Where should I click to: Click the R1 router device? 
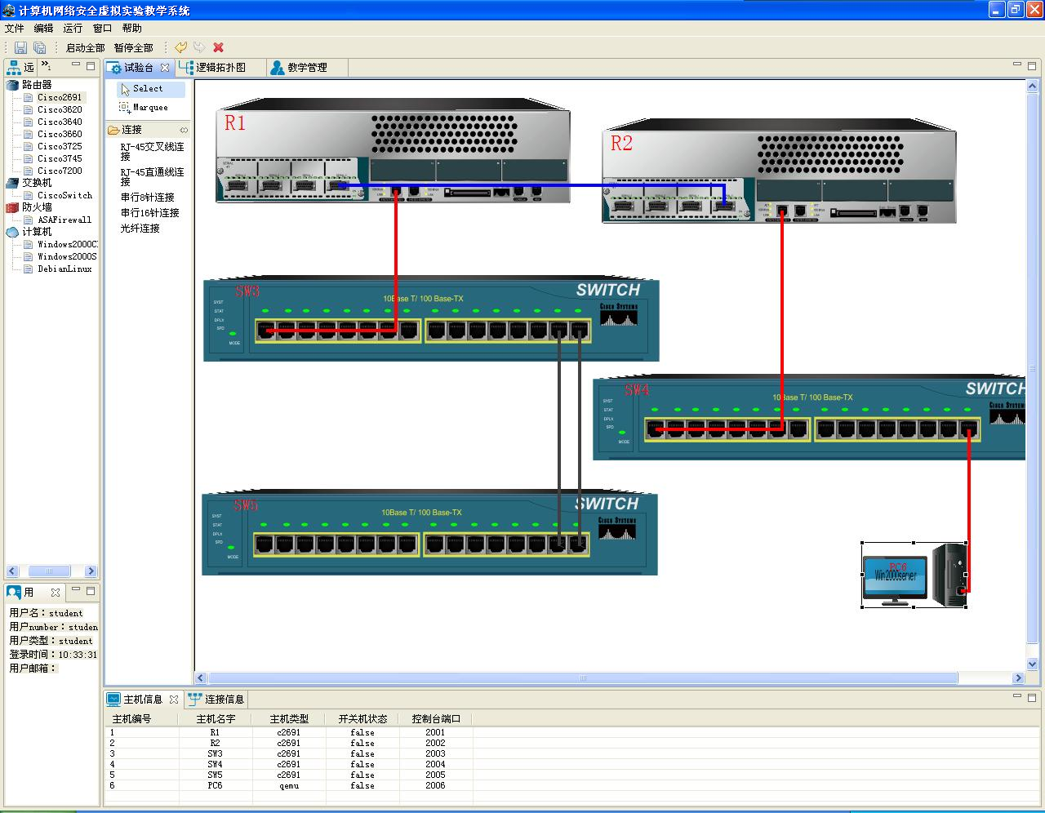tap(393, 151)
